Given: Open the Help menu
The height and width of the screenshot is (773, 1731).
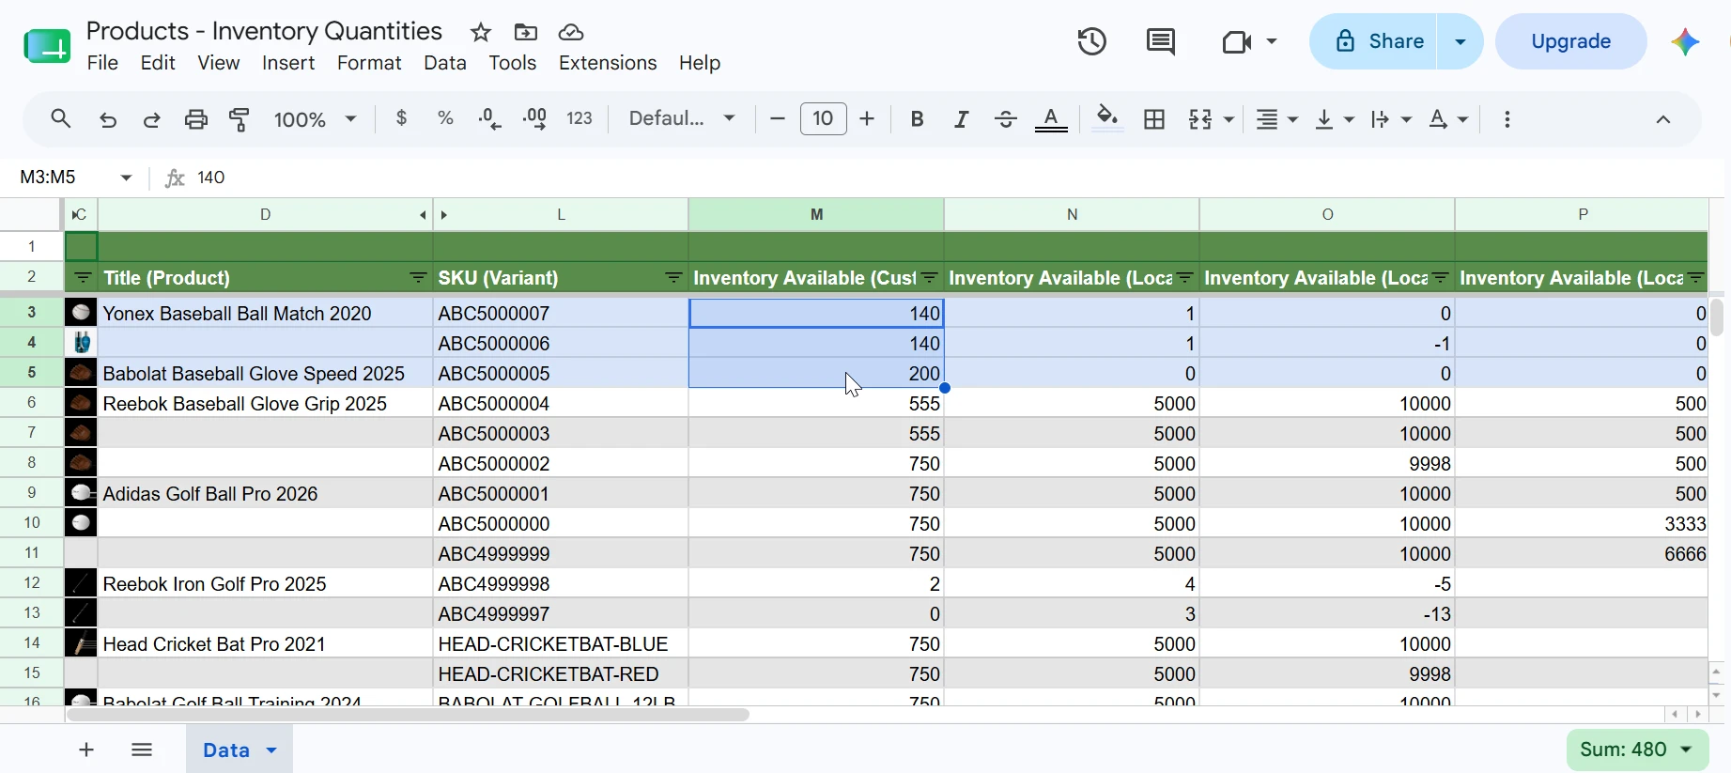Looking at the screenshot, I should click(700, 63).
